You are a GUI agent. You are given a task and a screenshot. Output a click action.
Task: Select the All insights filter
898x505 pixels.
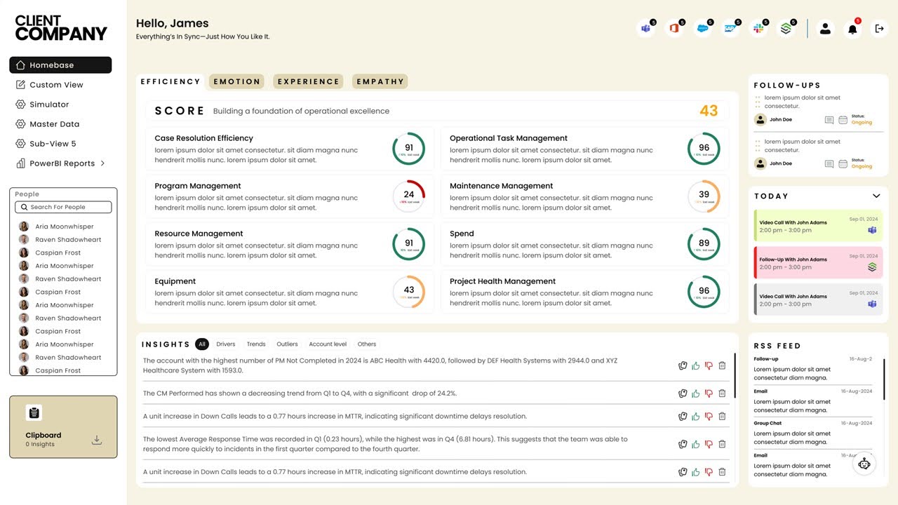(x=202, y=344)
